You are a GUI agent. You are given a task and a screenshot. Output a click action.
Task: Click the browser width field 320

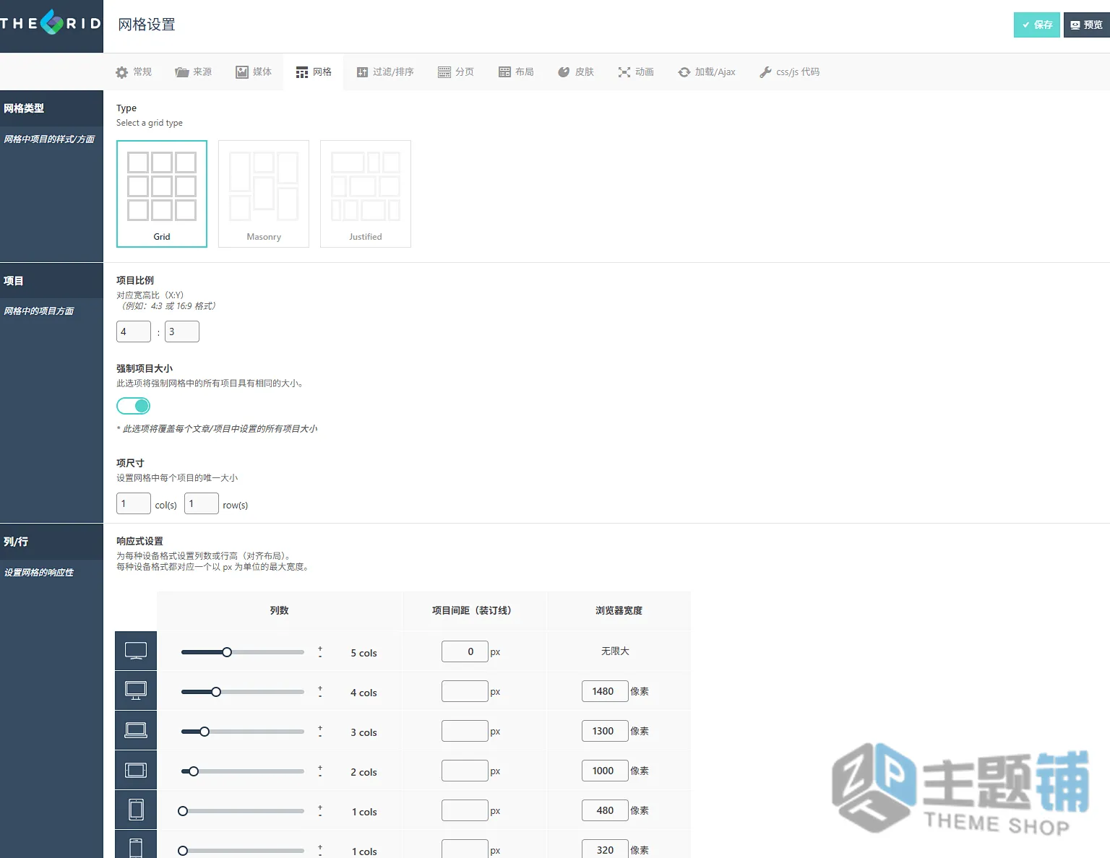coord(605,849)
